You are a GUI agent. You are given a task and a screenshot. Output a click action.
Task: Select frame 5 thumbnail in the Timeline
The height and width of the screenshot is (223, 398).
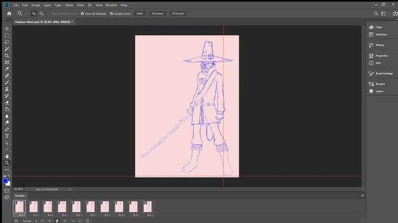coord(76,207)
